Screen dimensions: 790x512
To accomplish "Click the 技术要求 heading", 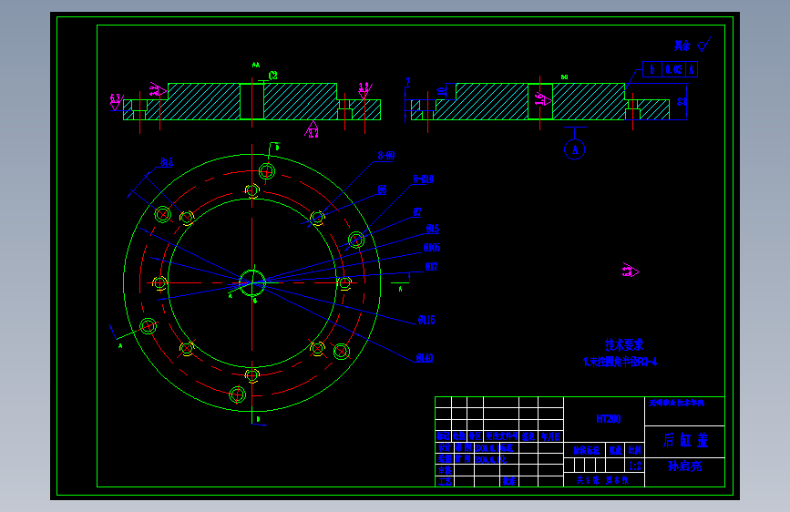I will click(624, 344).
